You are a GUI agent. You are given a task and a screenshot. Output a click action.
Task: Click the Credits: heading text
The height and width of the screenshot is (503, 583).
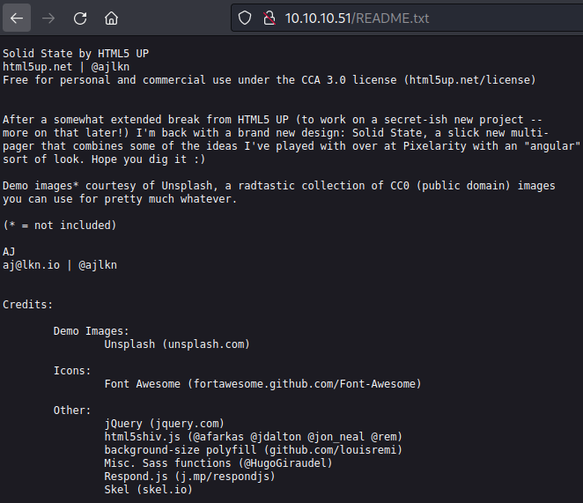click(x=28, y=305)
